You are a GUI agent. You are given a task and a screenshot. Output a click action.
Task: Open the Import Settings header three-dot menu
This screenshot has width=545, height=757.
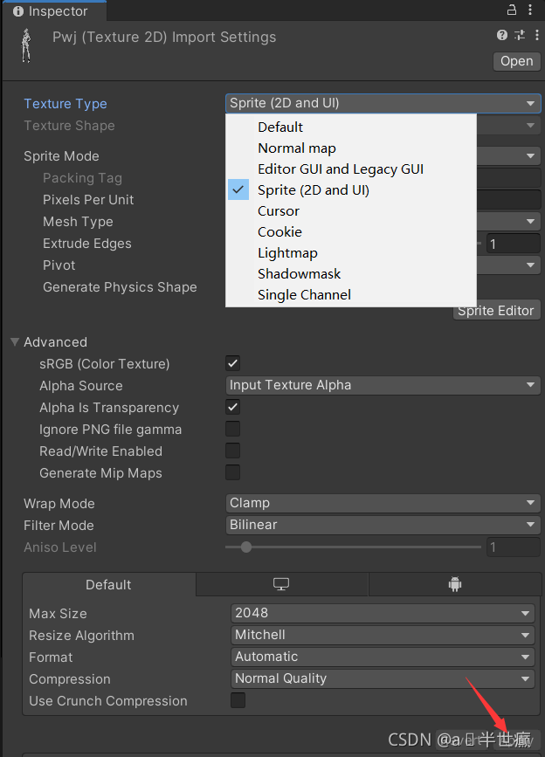coord(537,35)
